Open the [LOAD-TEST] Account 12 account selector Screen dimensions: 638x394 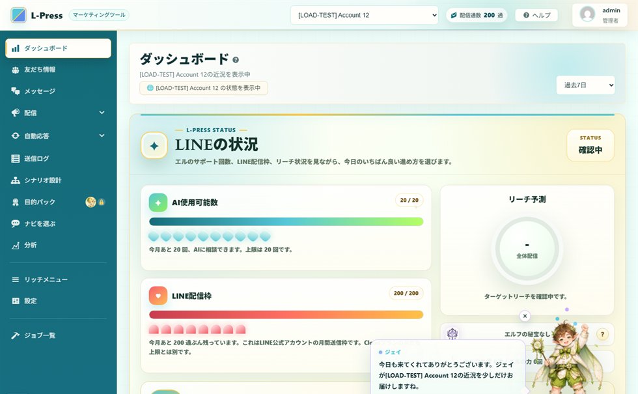click(364, 15)
